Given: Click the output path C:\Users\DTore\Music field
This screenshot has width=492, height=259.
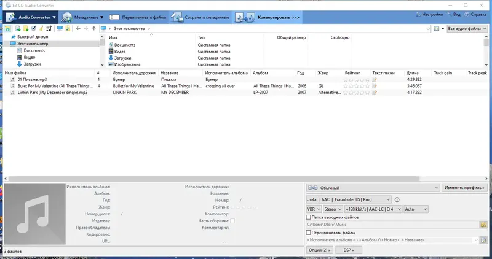Looking at the screenshot, I should (x=392, y=225).
